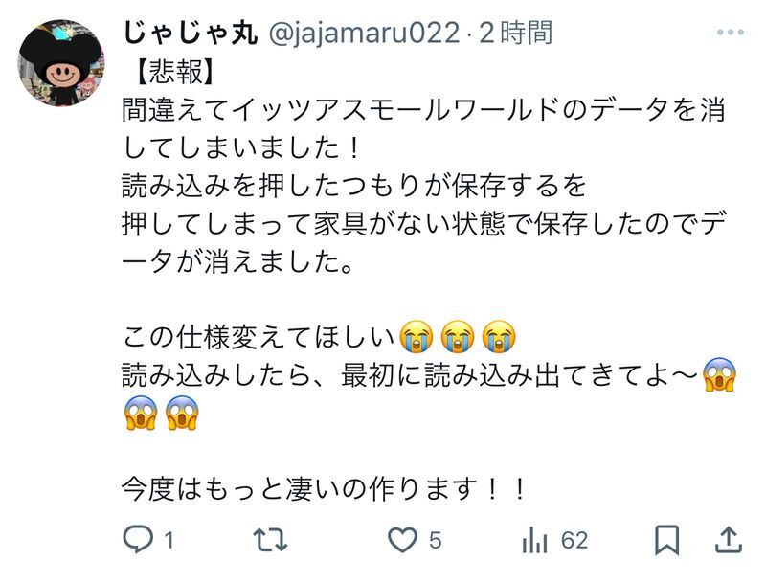The height and width of the screenshot is (583, 766).
Task: Bookmark this tweet
Action: pos(666,540)
